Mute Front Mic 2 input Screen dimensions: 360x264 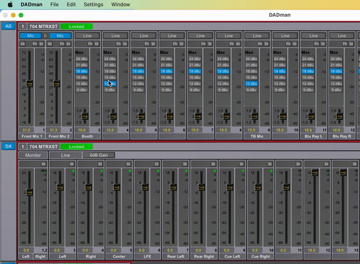(68, 44)
